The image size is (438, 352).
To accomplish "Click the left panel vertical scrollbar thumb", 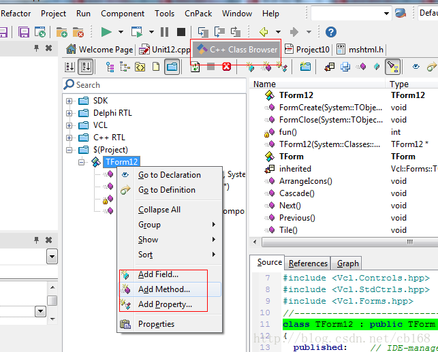I will [x=52, y=300].
